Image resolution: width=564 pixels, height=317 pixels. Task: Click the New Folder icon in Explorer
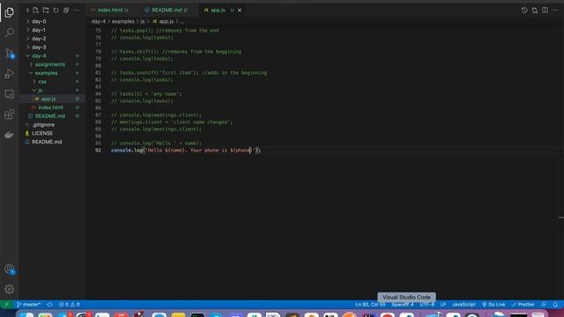(x=46, y=11)
